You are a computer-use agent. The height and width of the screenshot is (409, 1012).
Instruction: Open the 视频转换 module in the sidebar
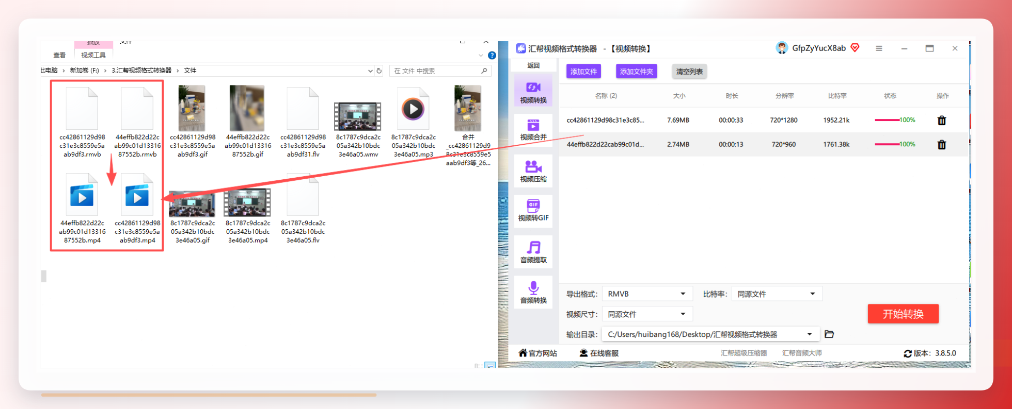533,91
